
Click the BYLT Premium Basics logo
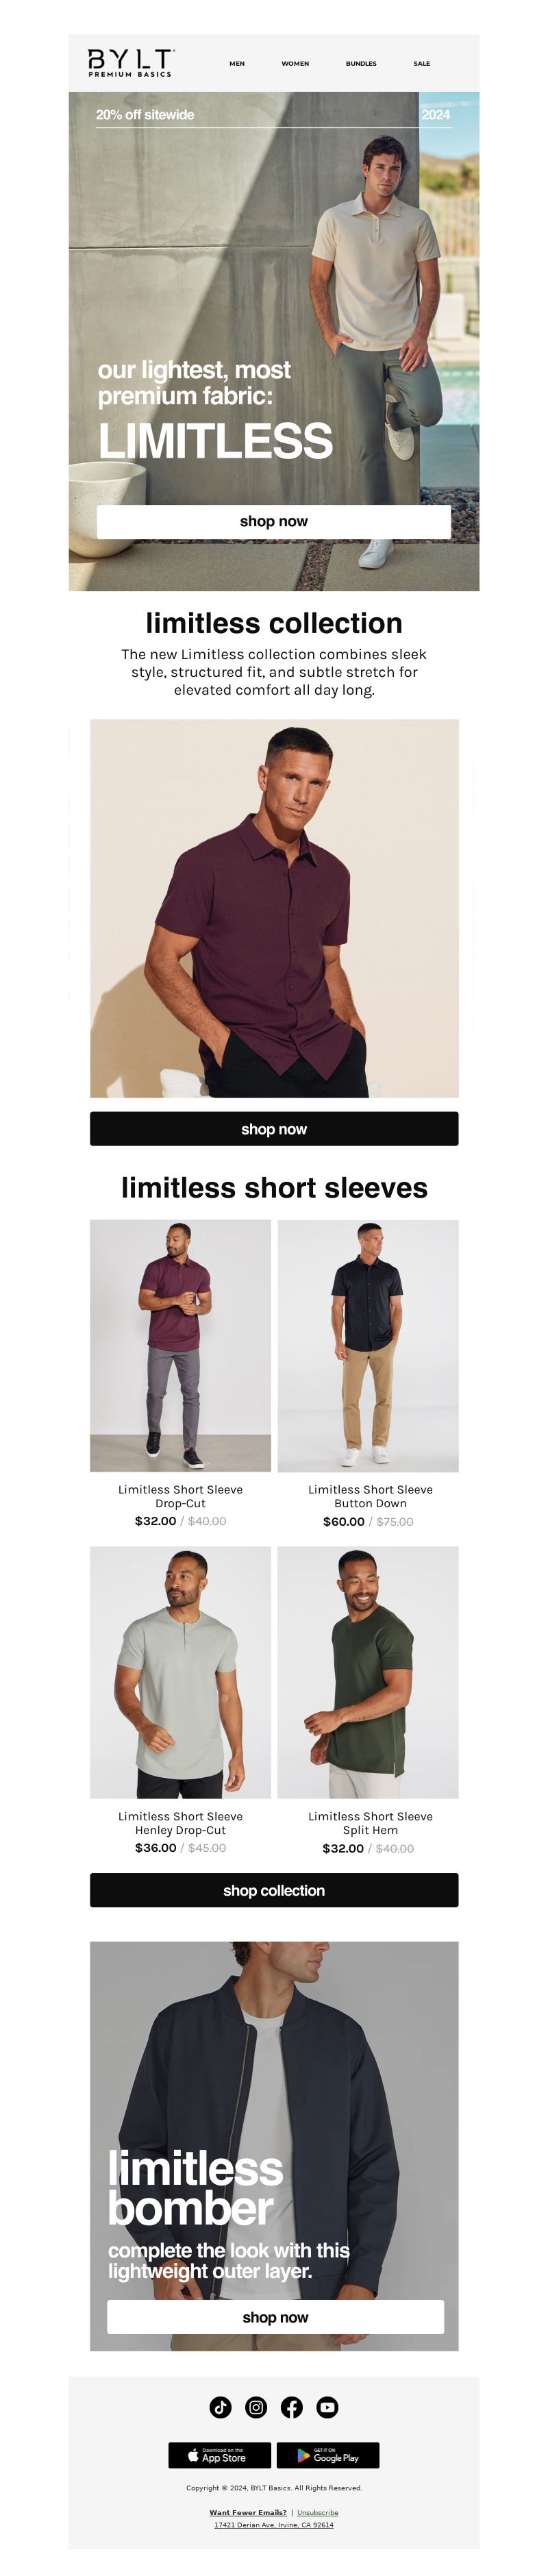point(131,63)
